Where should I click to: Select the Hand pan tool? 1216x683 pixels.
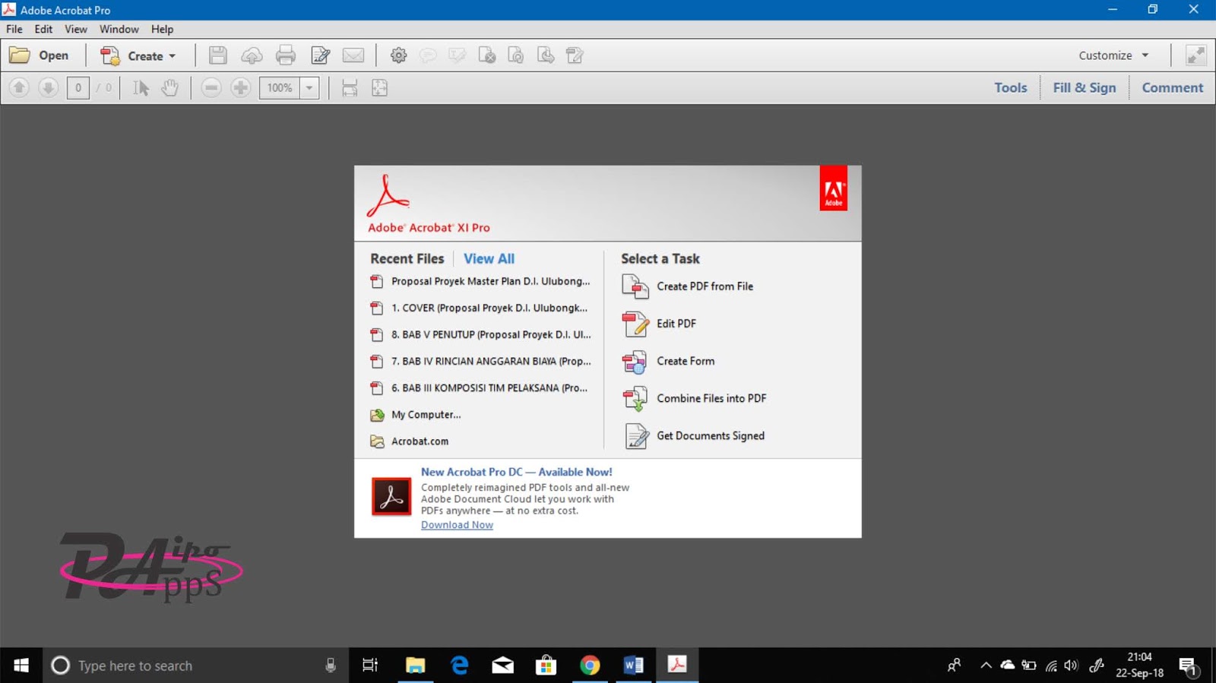click(x=169, y=88)
